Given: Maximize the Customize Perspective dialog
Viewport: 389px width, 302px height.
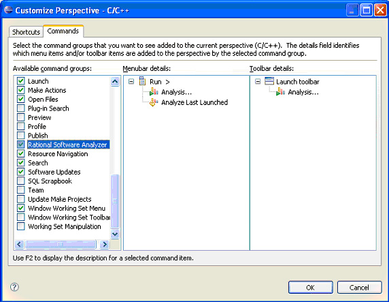Looking at the screenshot, I should tap(366, 10).
